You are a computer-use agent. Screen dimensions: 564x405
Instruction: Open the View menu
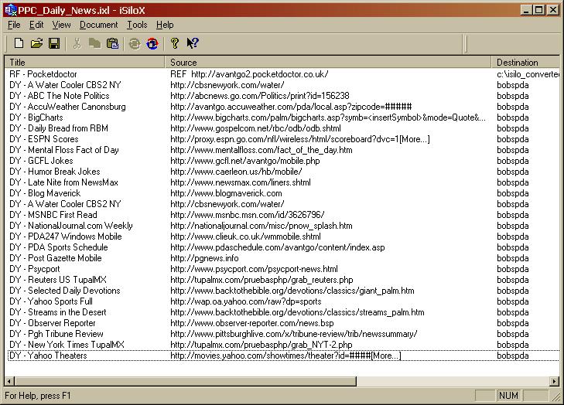pyautogui.click(x=62, y=25)
